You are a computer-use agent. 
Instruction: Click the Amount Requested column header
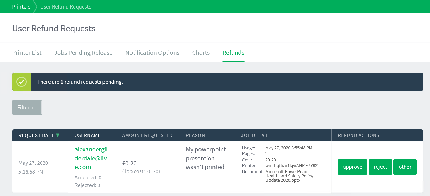pyautogui.click(x=147, y=135)
